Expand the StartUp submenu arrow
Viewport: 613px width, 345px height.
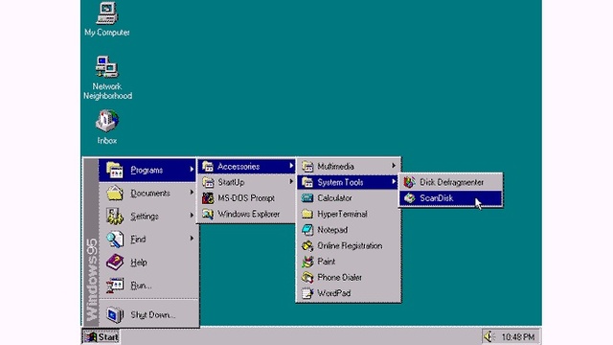point(291,181)
